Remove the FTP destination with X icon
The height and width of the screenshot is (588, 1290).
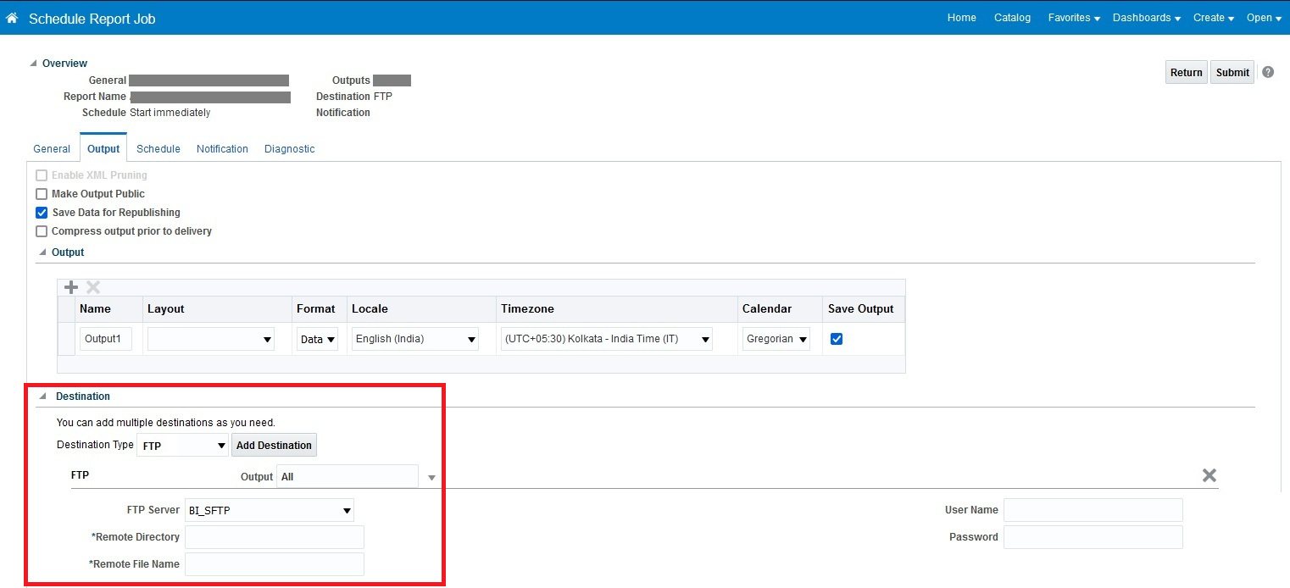click(x=1209, y=475)
